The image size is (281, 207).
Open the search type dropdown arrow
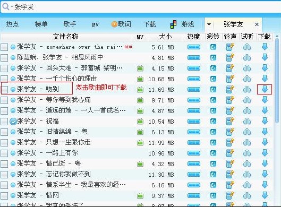[12, 7]
